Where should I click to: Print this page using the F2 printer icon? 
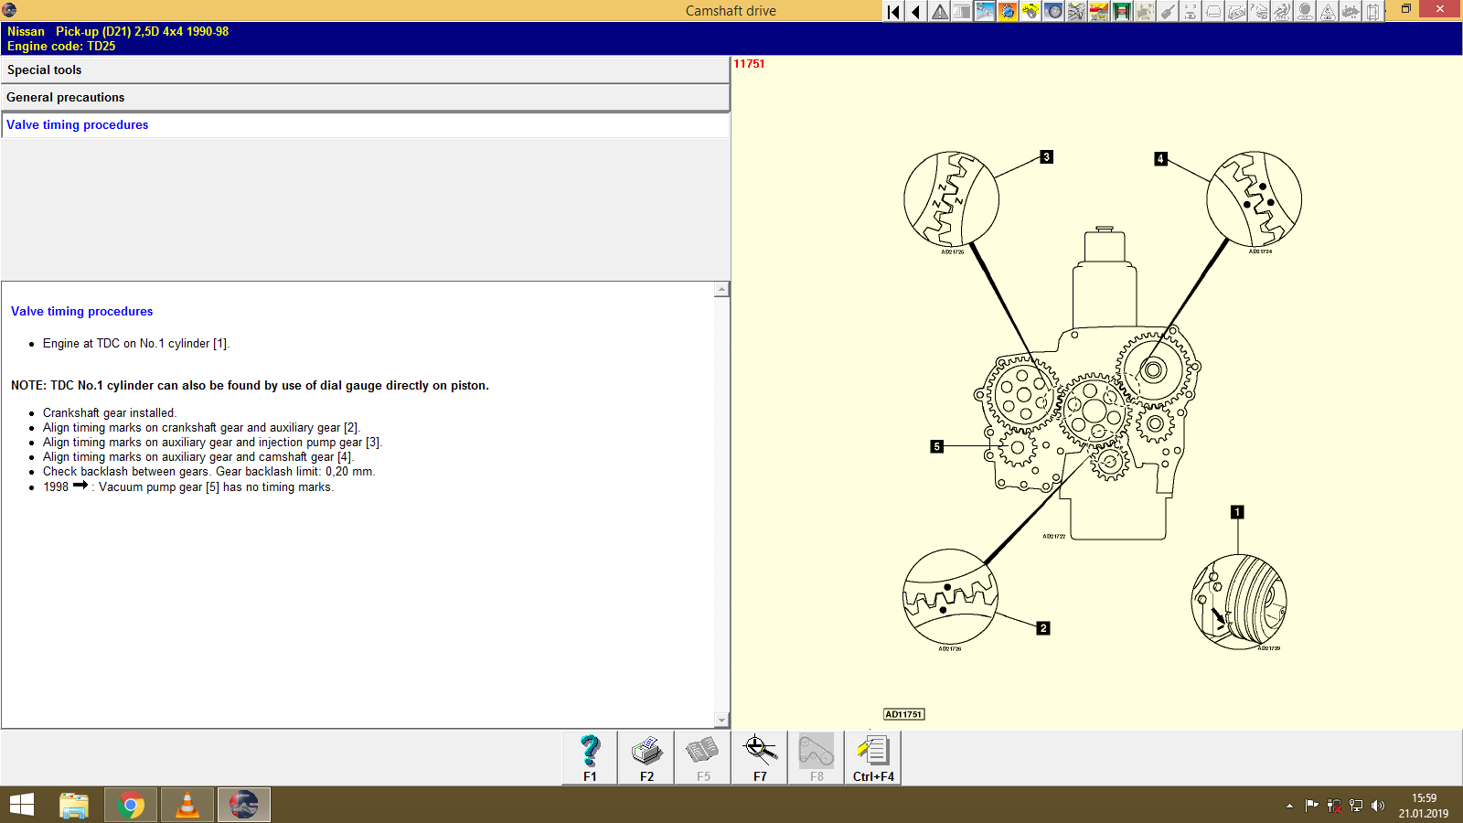pyautogui.click(x=646, y=757)
